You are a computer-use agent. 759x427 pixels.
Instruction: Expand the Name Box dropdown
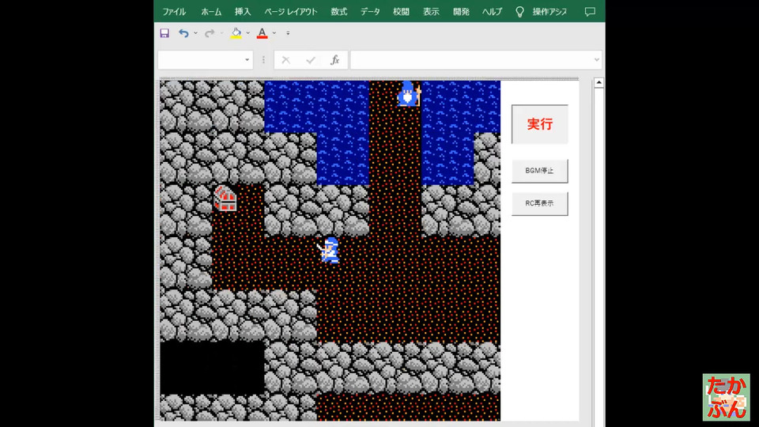[x=247, y=60]
